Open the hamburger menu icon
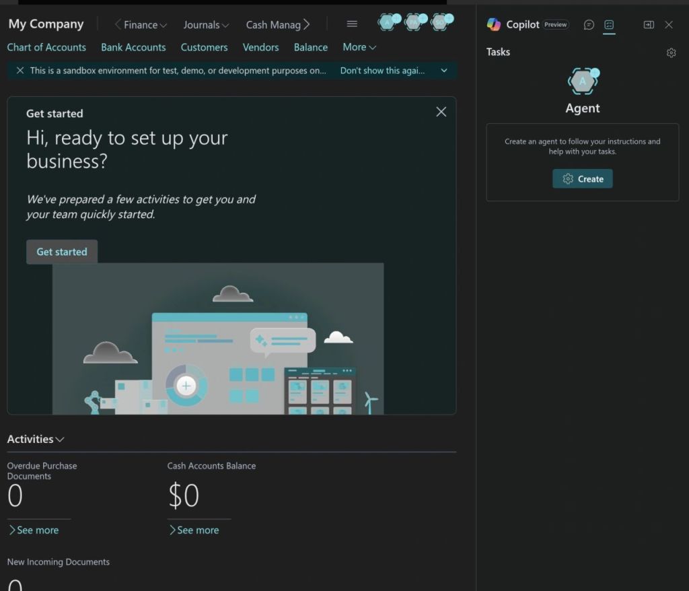The image size is (689, 591). pyautogui.click(x=352, y=24)
